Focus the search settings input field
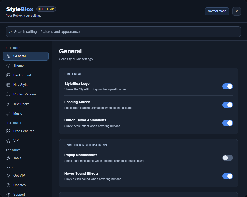The width and height of the screenshot is (247, 197). [123, 32]
